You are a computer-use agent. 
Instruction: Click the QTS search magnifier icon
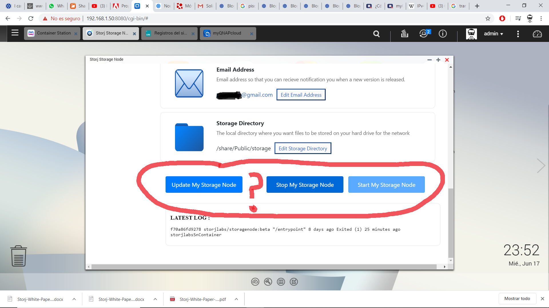click(376, 34)
